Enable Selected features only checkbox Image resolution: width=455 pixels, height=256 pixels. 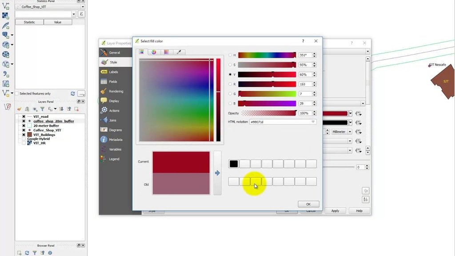(17, 93)
